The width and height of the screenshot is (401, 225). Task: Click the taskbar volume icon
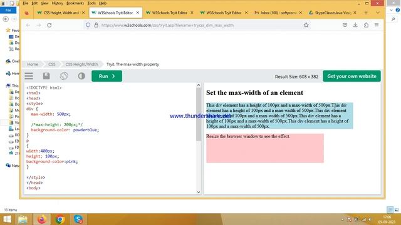pos(370,219)
